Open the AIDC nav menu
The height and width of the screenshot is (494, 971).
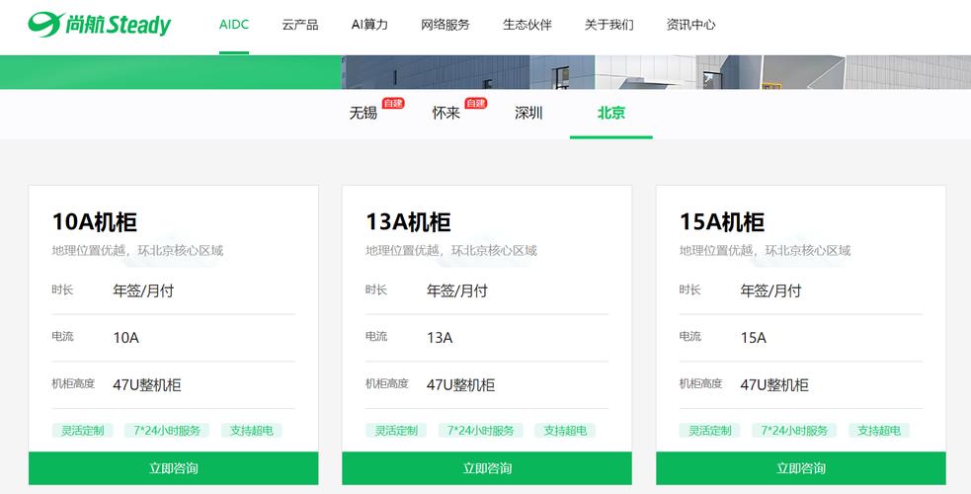pos(234,25)
